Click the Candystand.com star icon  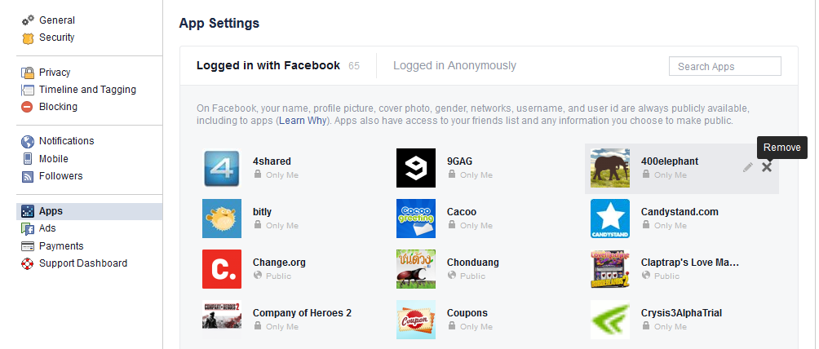[x=610, y=219]
